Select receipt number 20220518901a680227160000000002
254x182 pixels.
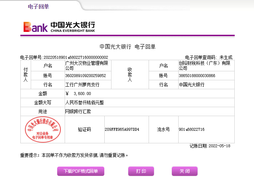76,57
